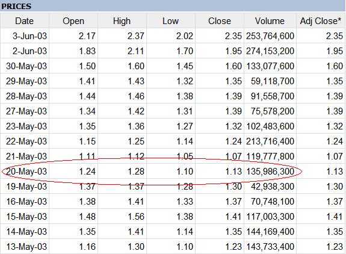346x254 pixels.
Task: Click the Adj Close* column header
Action: (x=321, y=21)
